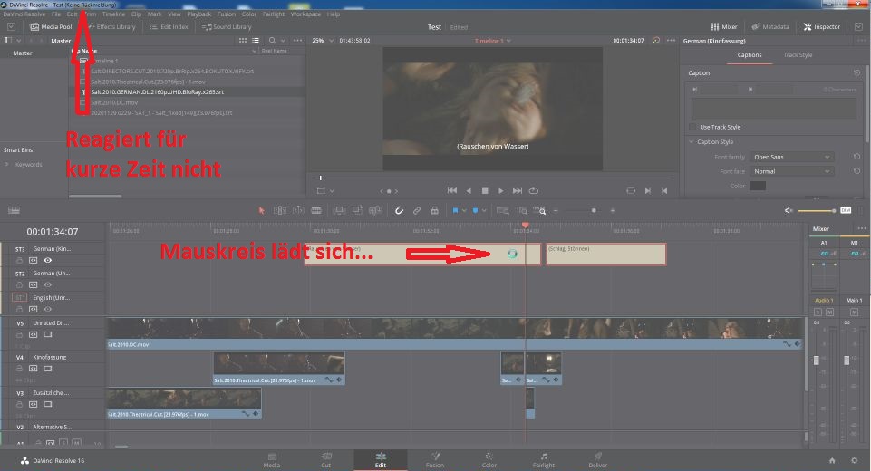Click the Timeline View Options icon
Viewport: 871px width, 471px height.
tap(14, 210)
